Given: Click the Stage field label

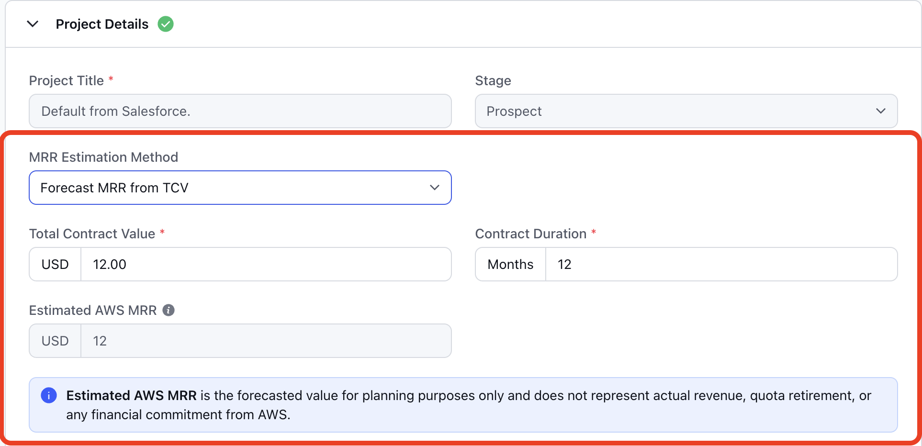Looking at the screenshot, I should (x=493, y=80).
